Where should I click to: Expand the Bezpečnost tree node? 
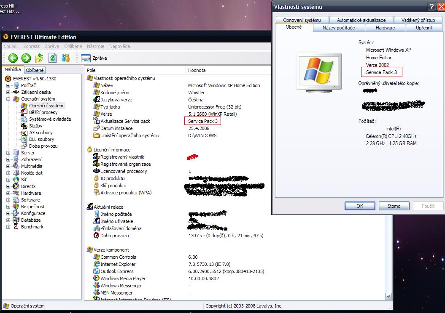point(8,207)
